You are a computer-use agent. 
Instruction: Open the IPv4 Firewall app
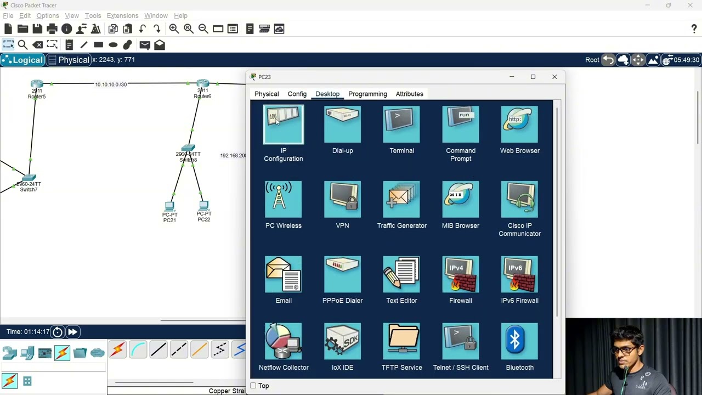click(x=461, y=274)
